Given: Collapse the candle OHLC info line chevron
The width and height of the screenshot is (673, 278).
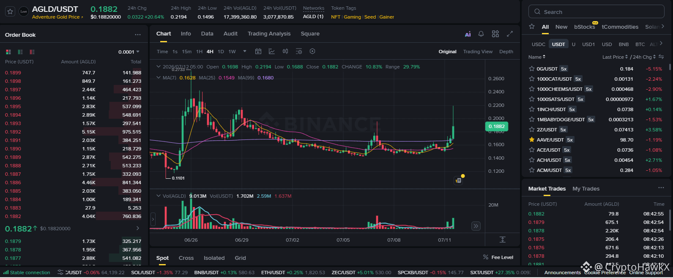Looking at the screenshot, I should tap(159, 67).
